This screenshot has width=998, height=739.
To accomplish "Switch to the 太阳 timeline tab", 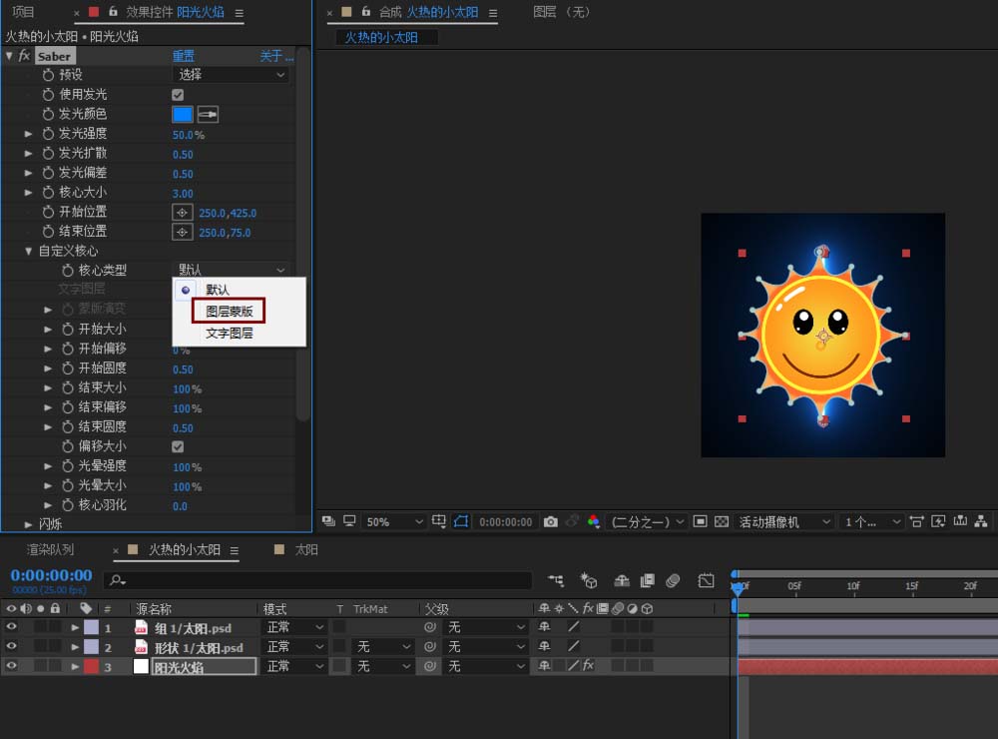I will click(305, 550).
